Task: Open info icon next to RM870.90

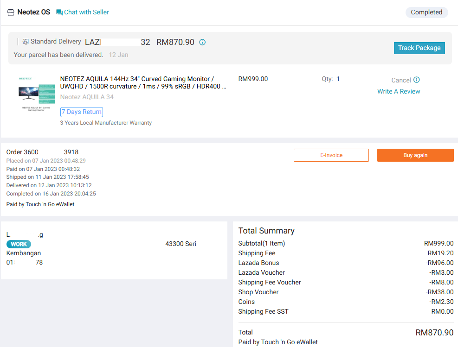Action: [x=202, y=42]
